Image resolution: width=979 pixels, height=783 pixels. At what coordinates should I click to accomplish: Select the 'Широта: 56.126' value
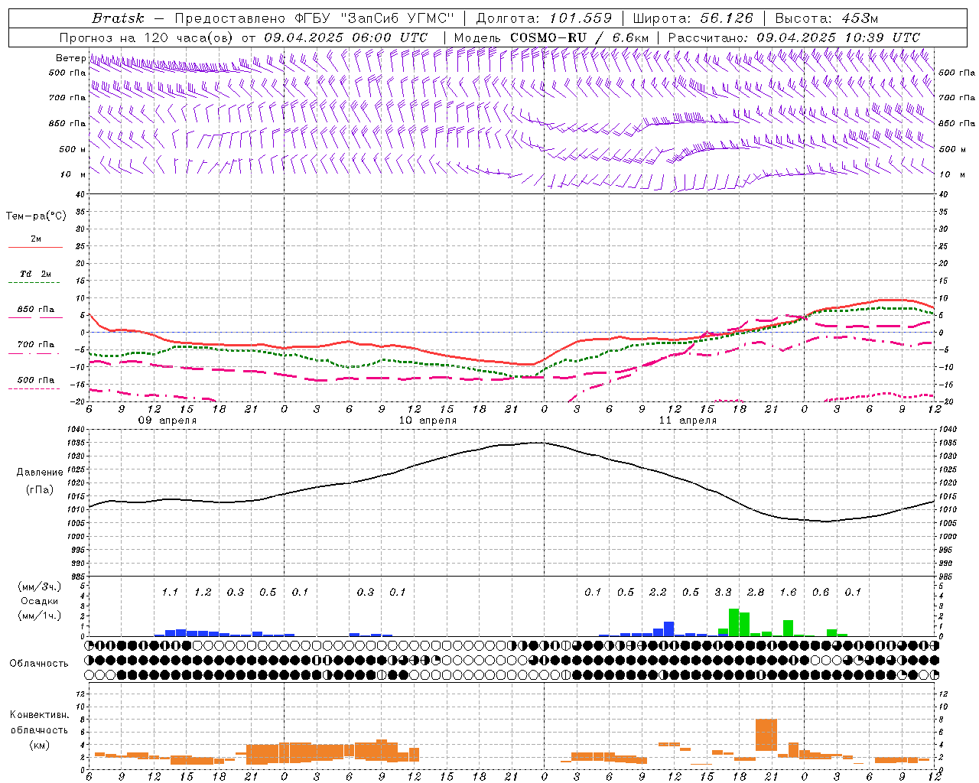pyautogui.click(x=693, y=18)
